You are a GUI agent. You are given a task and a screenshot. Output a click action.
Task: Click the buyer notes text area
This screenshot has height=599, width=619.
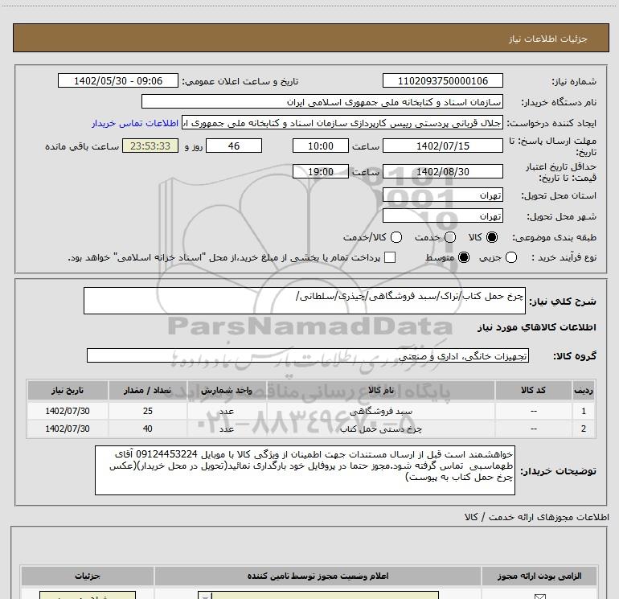(x=305, y=470)
